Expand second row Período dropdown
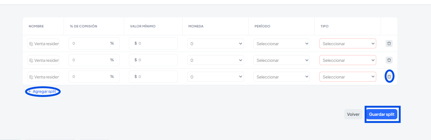The image size is (431, 140). click(x=282, y=60)
